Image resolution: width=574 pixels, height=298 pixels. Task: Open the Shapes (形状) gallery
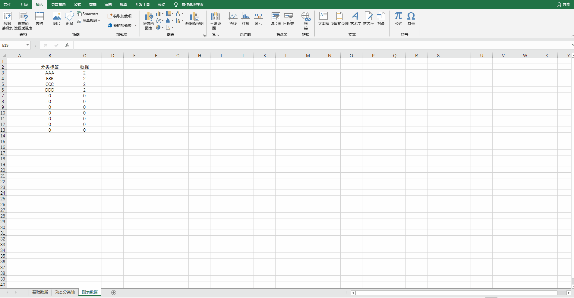(69, 20)
